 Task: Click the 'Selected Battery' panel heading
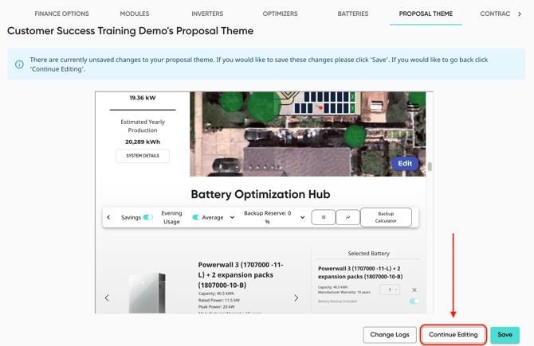(368, 254)
